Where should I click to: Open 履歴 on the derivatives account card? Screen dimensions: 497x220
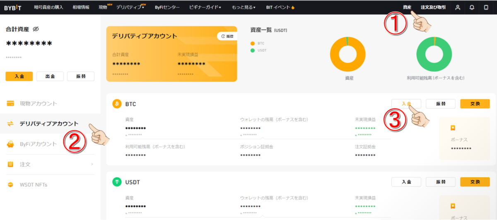point(227,36)
